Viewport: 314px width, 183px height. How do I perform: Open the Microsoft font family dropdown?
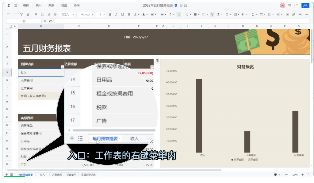(x=87, y=14)
